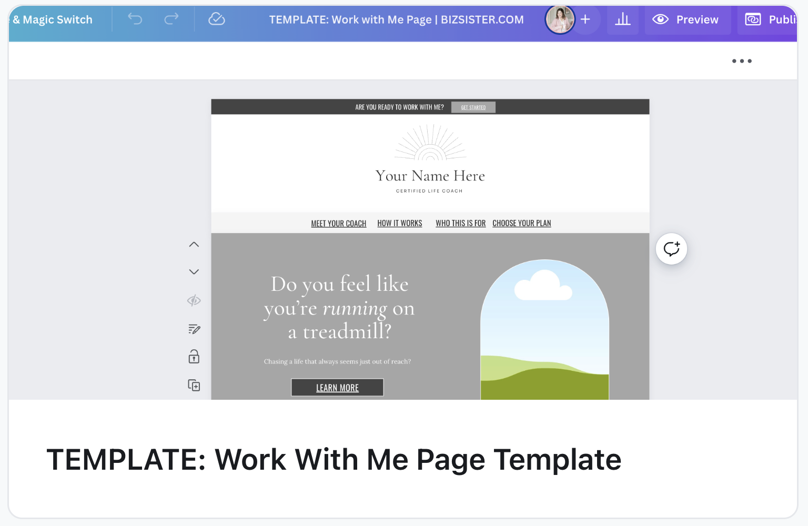Viewport: 808px width, 526px height.
Task: Open the Insights bar chart icon
Action: (x=623, y=20)
